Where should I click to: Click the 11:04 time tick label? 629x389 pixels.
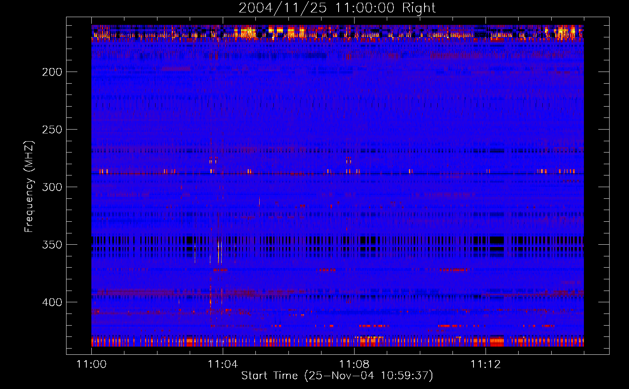coord(223,364)
